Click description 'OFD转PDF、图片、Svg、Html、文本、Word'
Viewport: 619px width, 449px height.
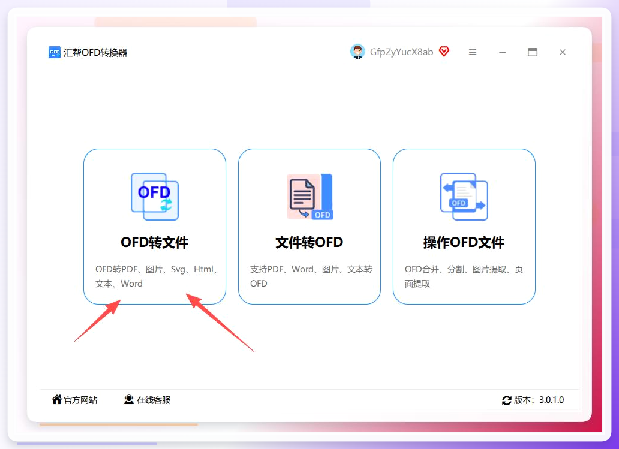click(157, 276)
